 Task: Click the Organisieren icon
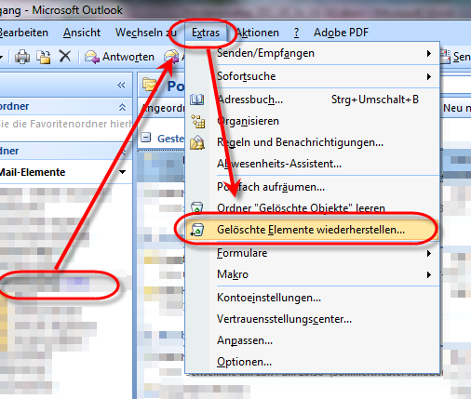point(197,121)
